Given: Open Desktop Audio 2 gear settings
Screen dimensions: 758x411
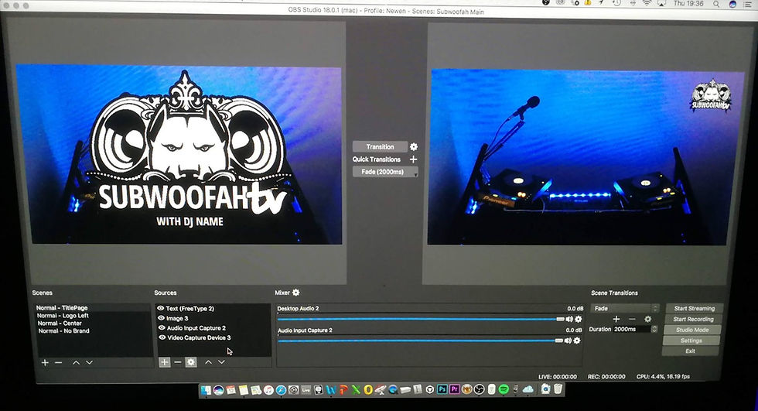Looking at the screenshot, I should (x=578, y=319).
